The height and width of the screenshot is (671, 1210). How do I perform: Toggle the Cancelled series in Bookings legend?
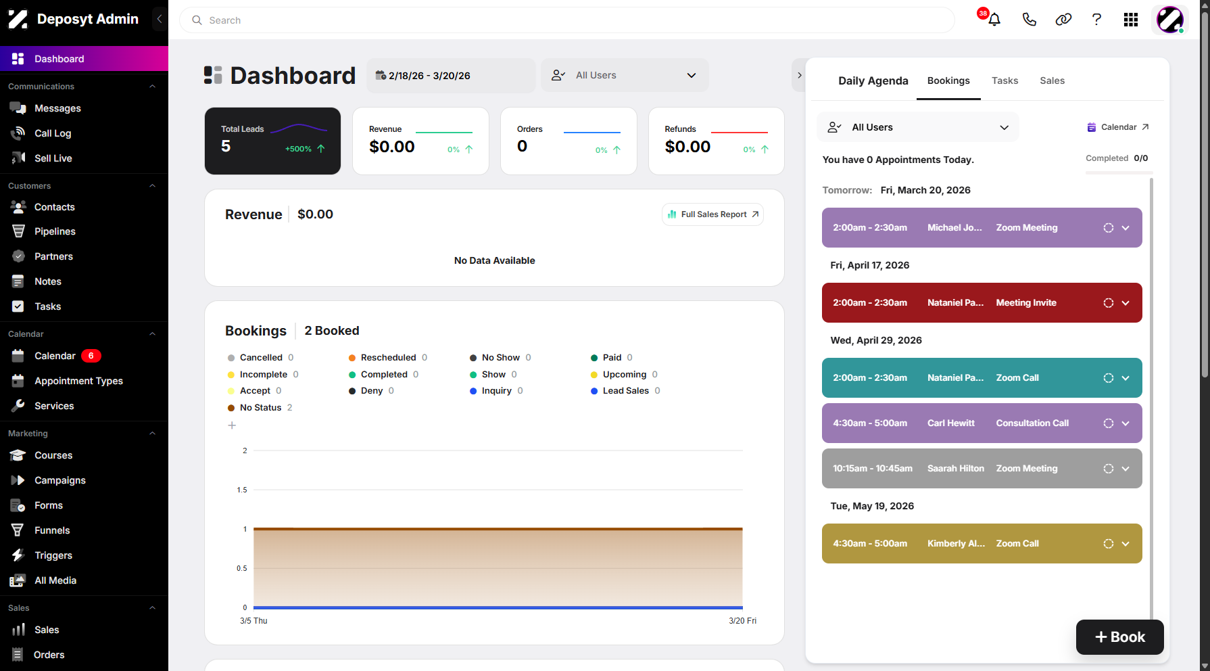click(260, 358)
